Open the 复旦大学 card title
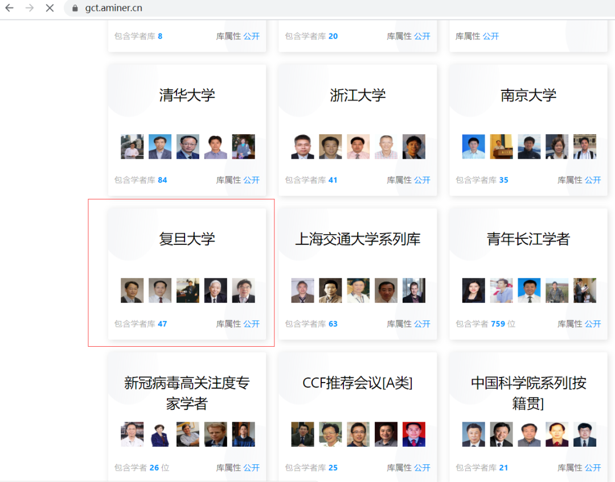The height and width of the screenshot is (482, 615). (187, 239)
